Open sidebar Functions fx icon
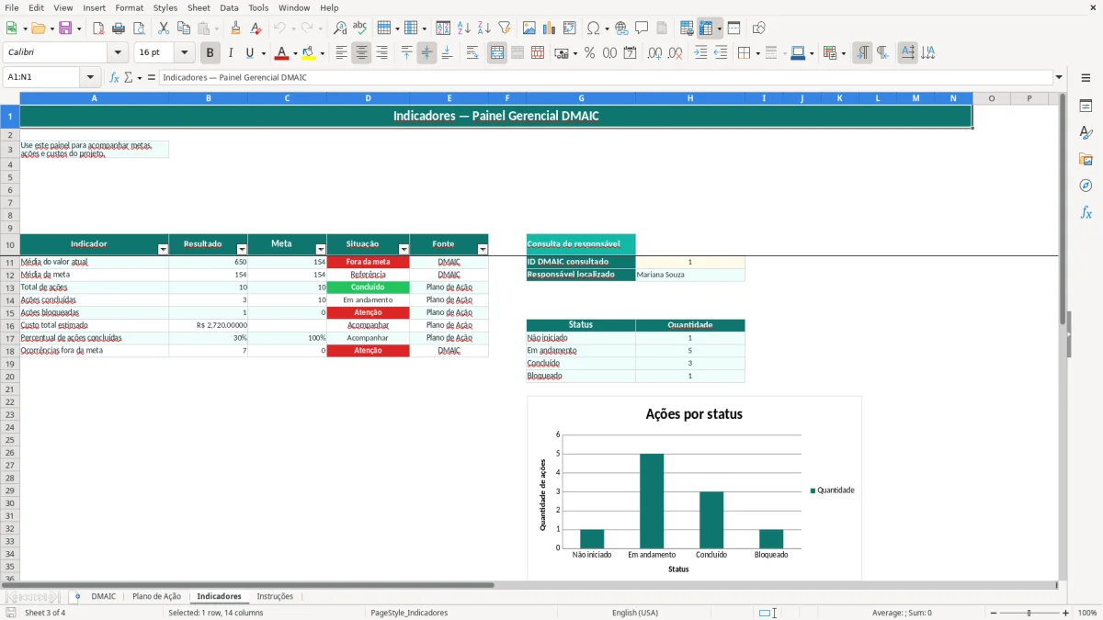Viewport: 1103px width, 620px height. click(1086, 212)
